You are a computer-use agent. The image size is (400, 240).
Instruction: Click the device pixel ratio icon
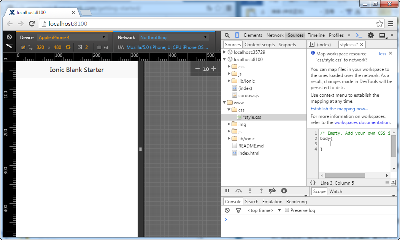(80, 47)
